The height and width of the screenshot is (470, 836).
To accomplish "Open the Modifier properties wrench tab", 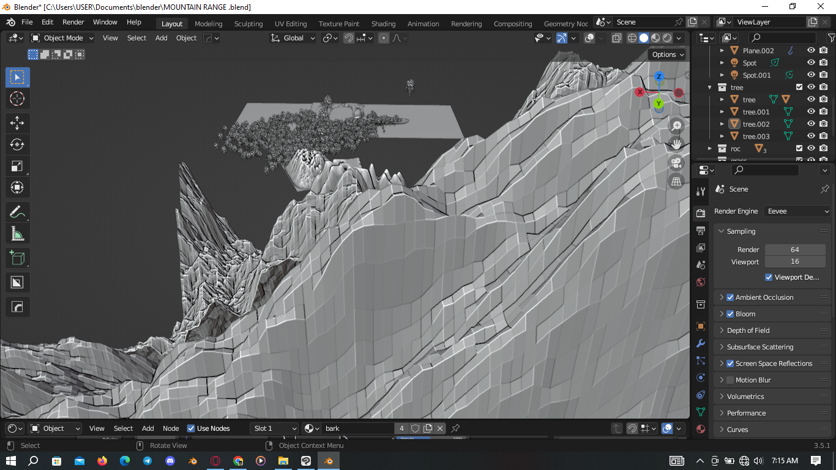I will coord(701,343).
